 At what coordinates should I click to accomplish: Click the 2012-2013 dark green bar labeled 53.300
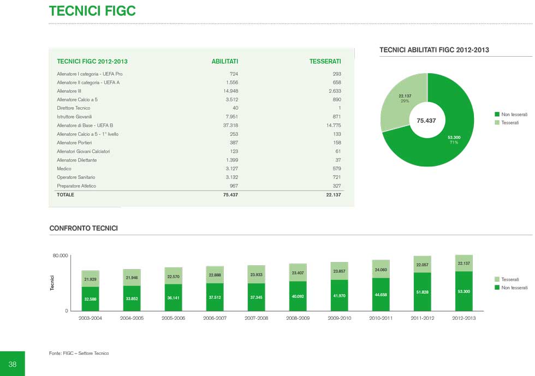[463, 292]
